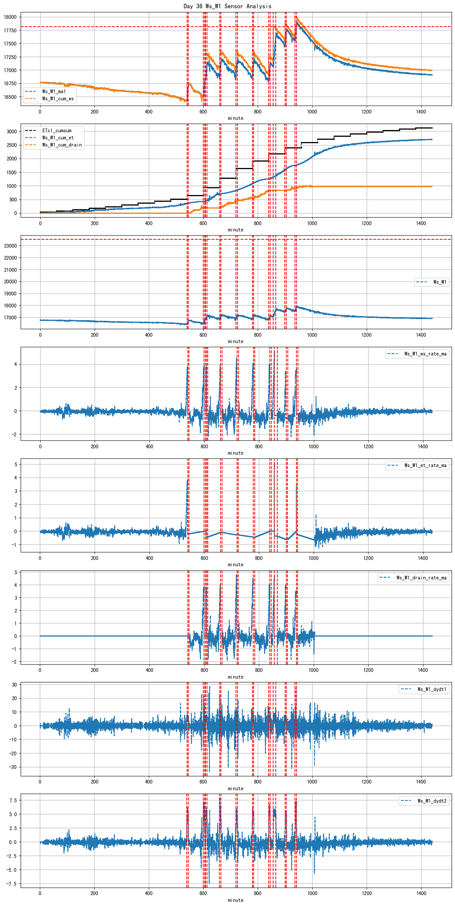Viewport: 455px width, 906px height.
Task: Click the Ws_W1_et_rate_ma legend label
Action: click(425, 466)
